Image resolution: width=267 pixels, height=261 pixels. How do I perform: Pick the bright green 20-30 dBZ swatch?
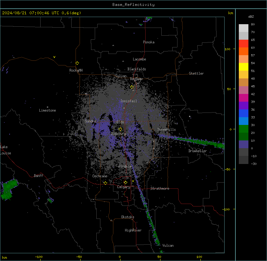(x=243, y=129)
